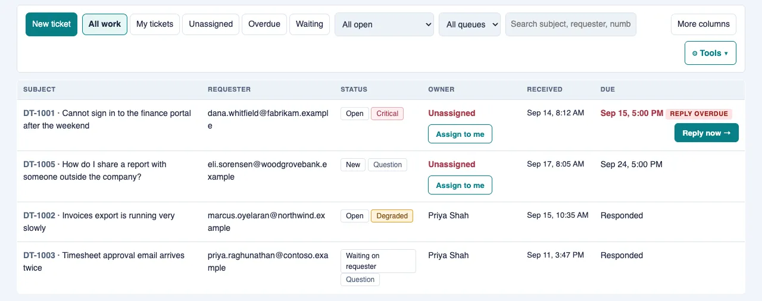
Task: Open ticket DT-1005 share a report
Action: pos(95,171)
